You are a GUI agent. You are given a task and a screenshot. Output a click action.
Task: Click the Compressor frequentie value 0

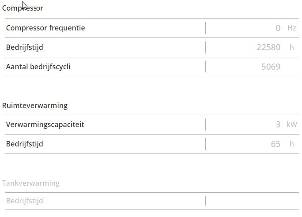coord(278,28)
